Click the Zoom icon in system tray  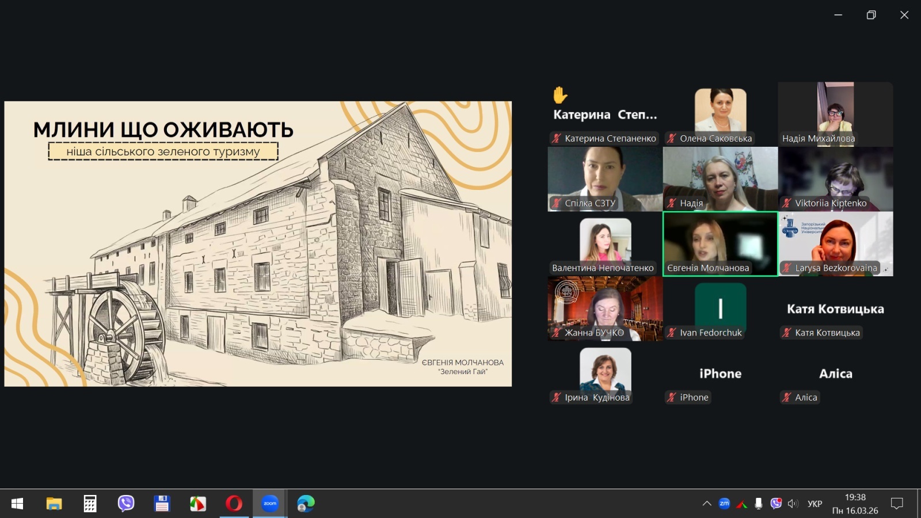click(x=724, y=504)
